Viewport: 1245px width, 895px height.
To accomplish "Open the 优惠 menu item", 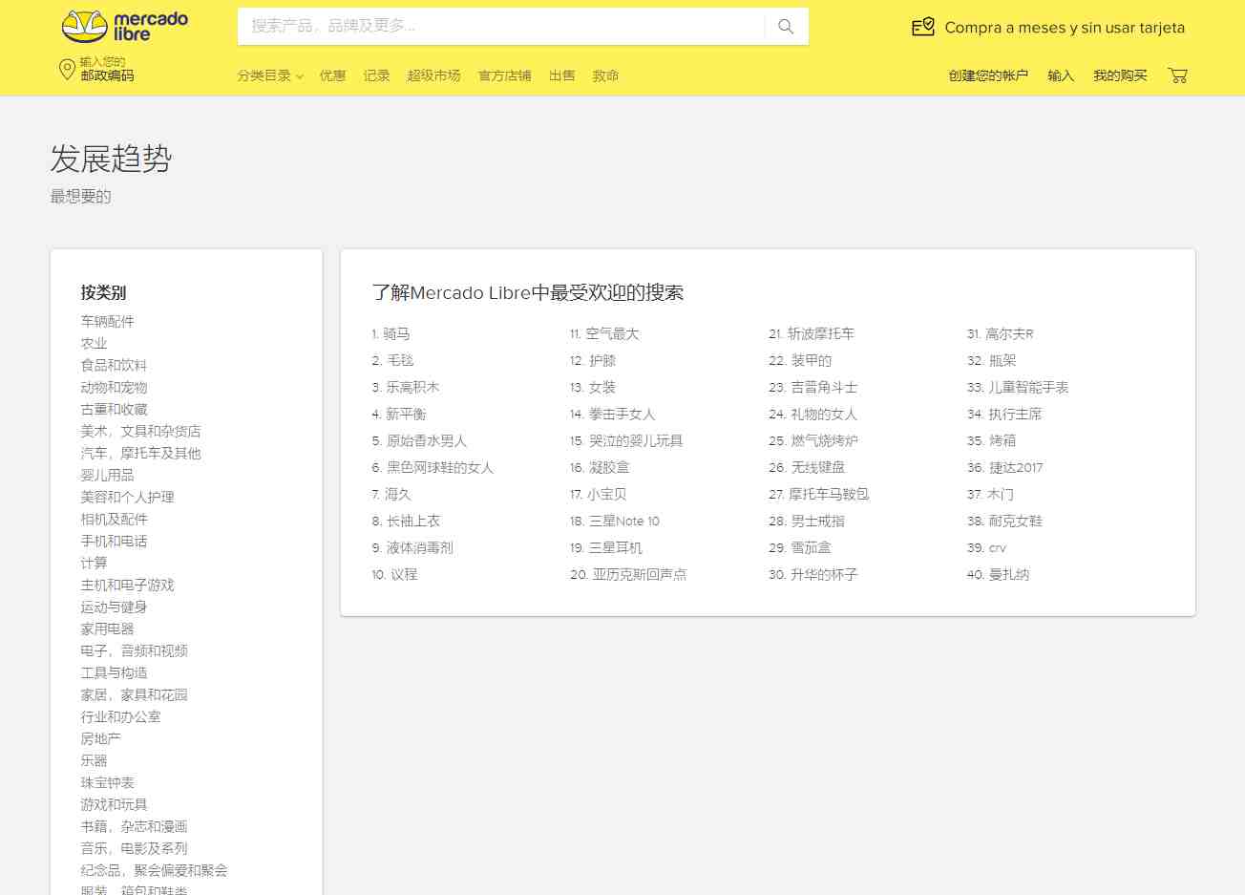I will [x=332, y=75].
